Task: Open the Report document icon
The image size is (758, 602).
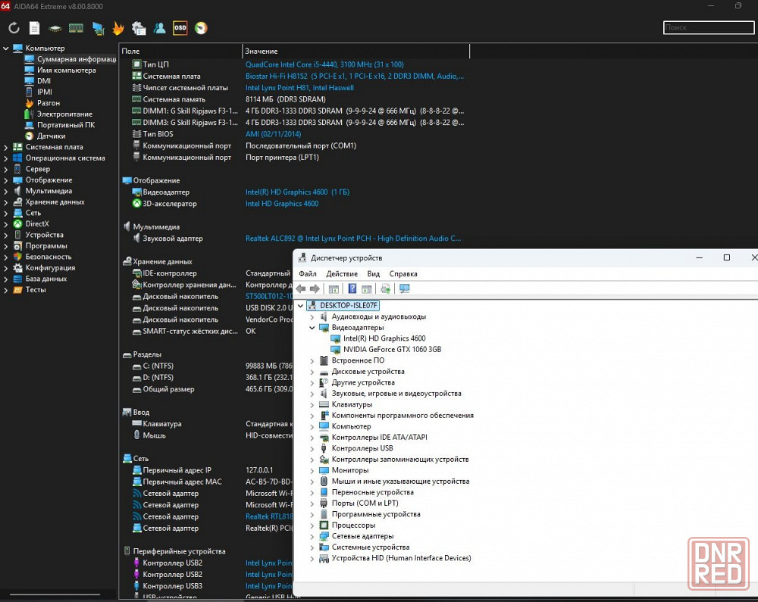Action: point(34,28)
